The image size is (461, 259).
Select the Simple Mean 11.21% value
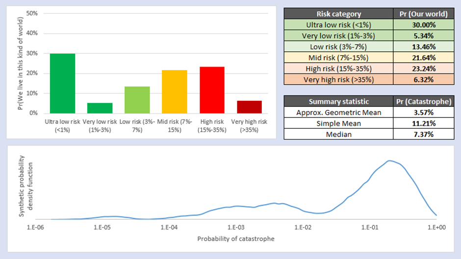(x=423, y=123)
